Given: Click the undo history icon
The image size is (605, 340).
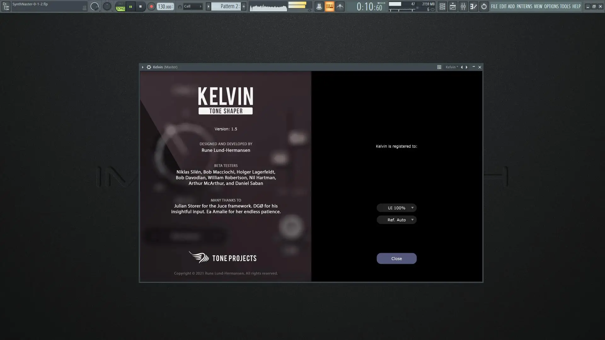Looking at the screenshot, I should click(x=484, y=6).
